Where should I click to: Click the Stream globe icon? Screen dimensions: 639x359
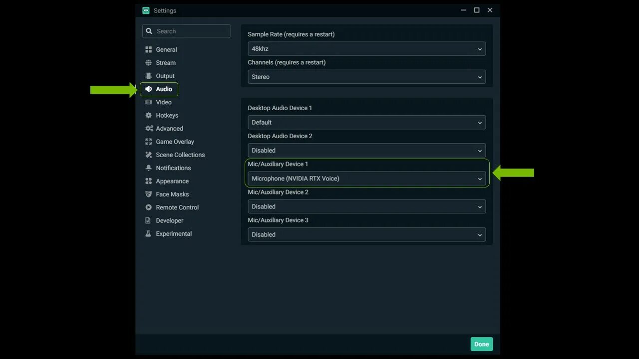click(x=148, y=62)
